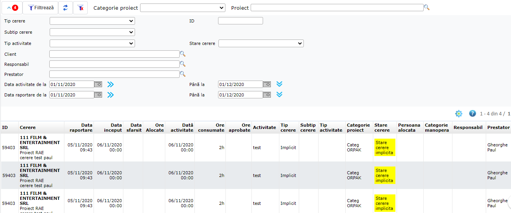Click into the ID input field
The height and width of the screenshot is (213, 511).
point(240,21)
